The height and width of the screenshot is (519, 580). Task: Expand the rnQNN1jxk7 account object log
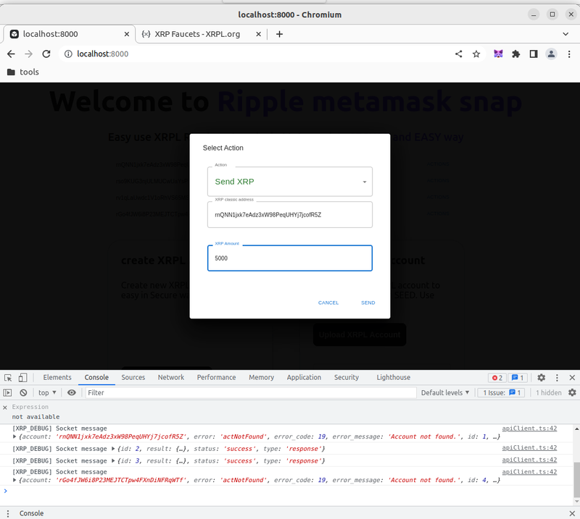click(14, 436)
